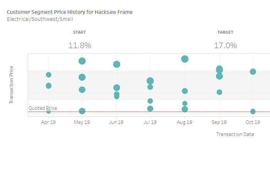Image resolution: width=270 pixels, height=180 pixels.
Task: Click the 11.8% START value
Action: [80, 45]
